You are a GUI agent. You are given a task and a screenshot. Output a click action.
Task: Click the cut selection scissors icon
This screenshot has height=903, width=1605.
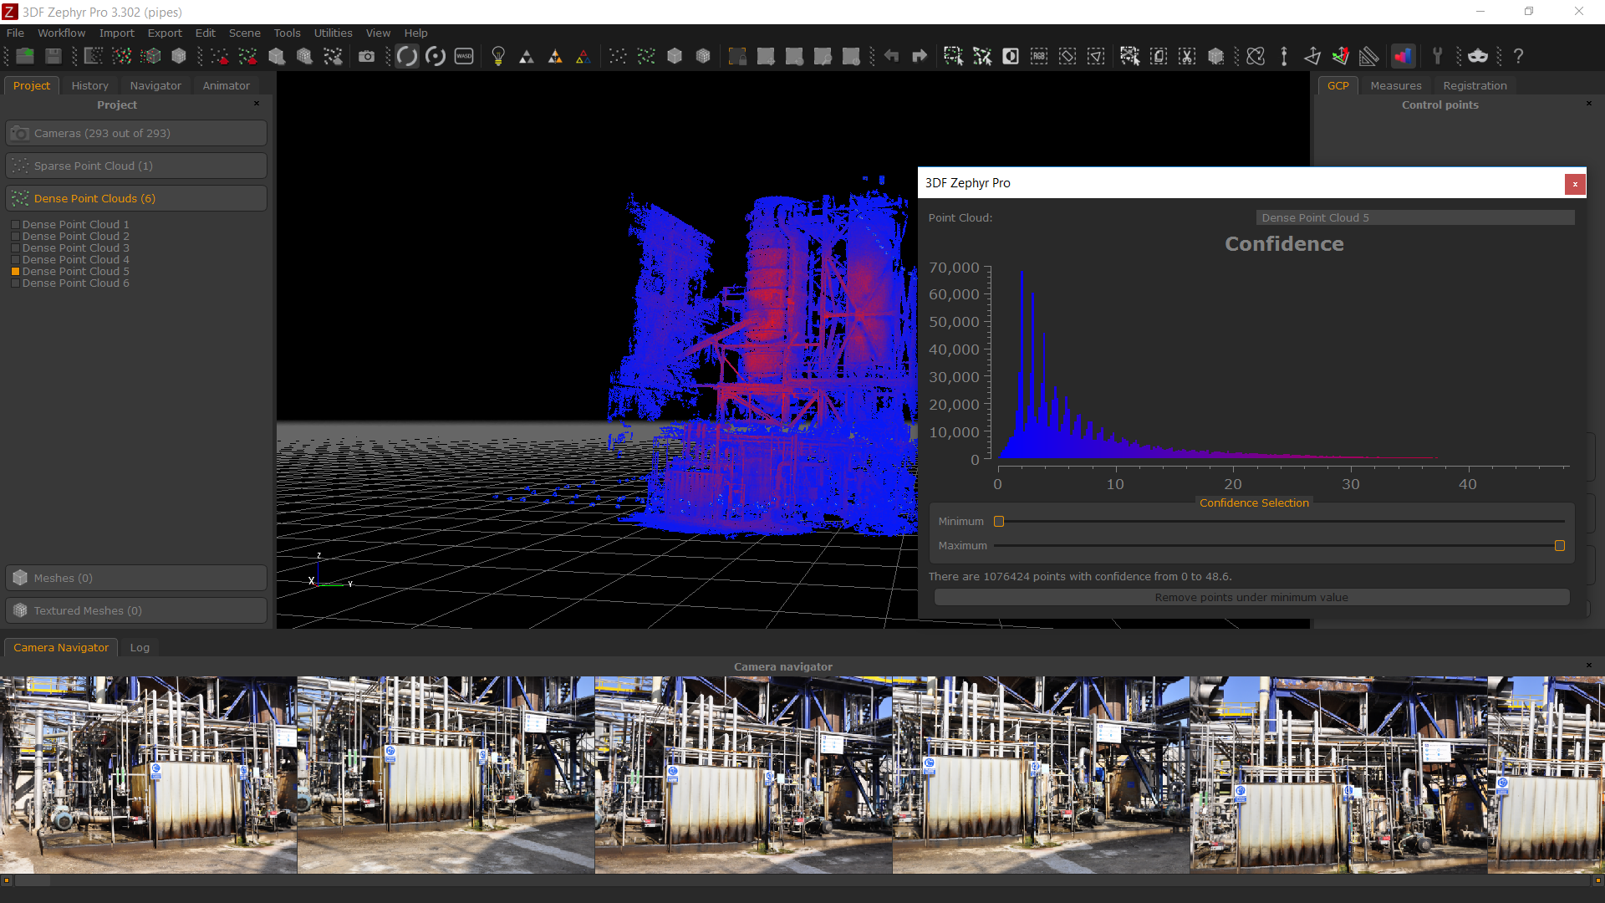(x=1187, y=56)
